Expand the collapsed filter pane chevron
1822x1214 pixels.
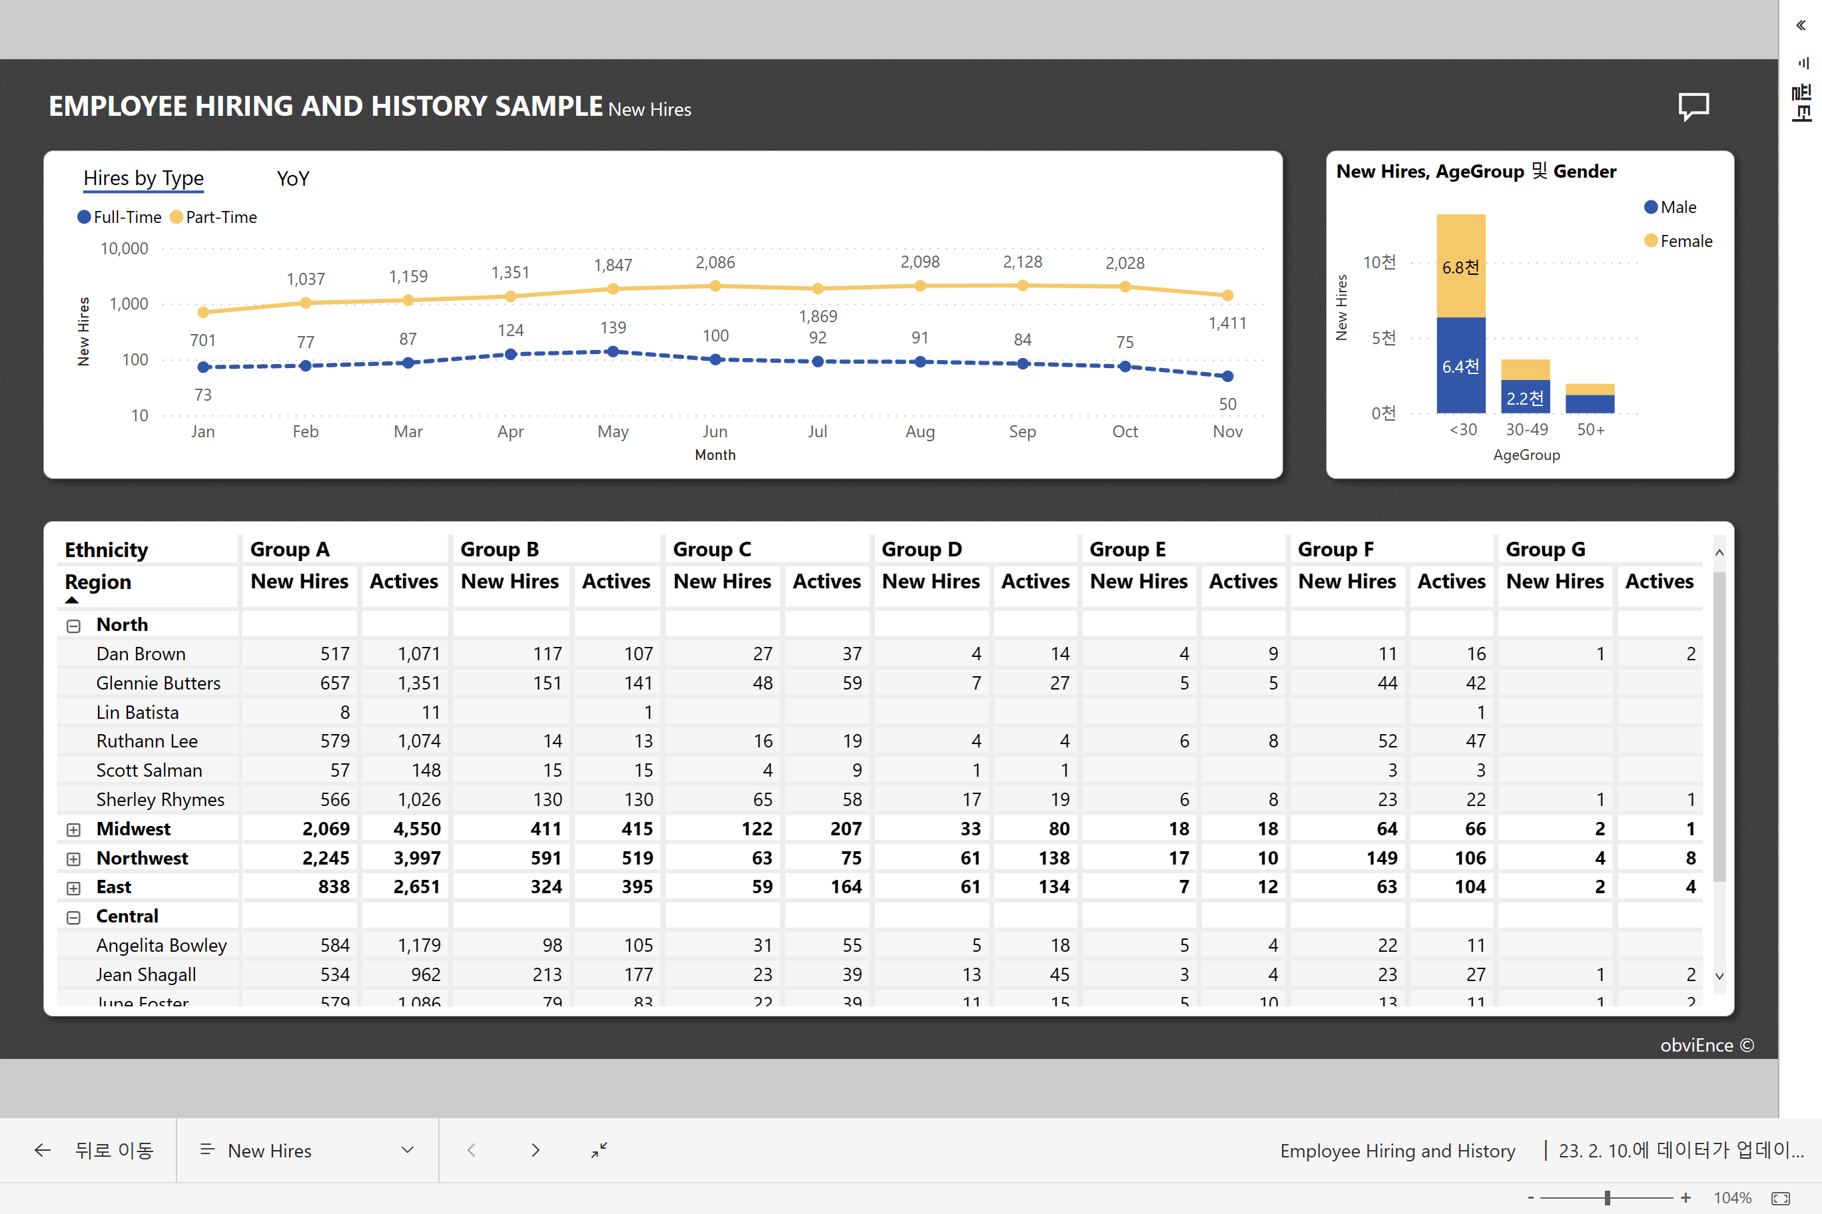point(1800,25)
